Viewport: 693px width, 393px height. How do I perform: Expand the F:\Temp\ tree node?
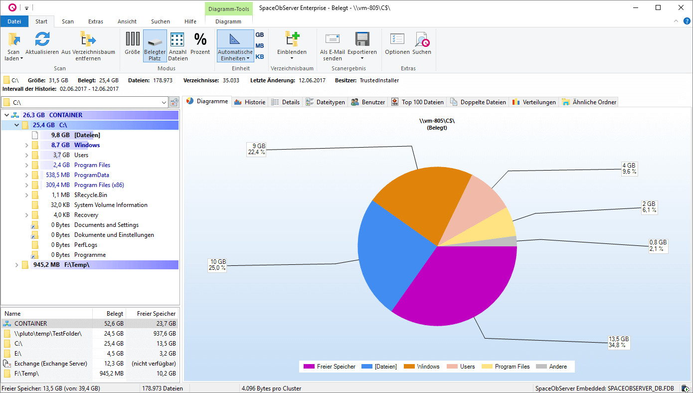click(16, 265)
